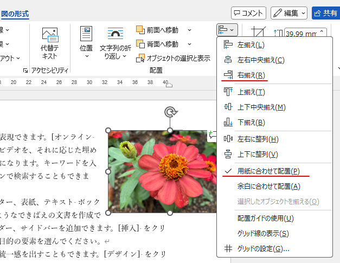Click 前面へ移動 button
The image size is (340, 263).
coord(157,30)
